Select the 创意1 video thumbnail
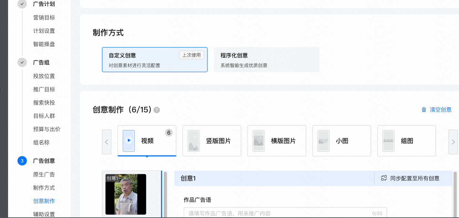The height and width of the screenshot is (218, 459). click(126, 194)
